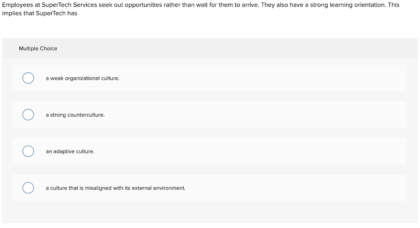Click the "Multiple Choice" heading label
The width and height of the screenshot is (420, 228).
(x=38, y=48)
